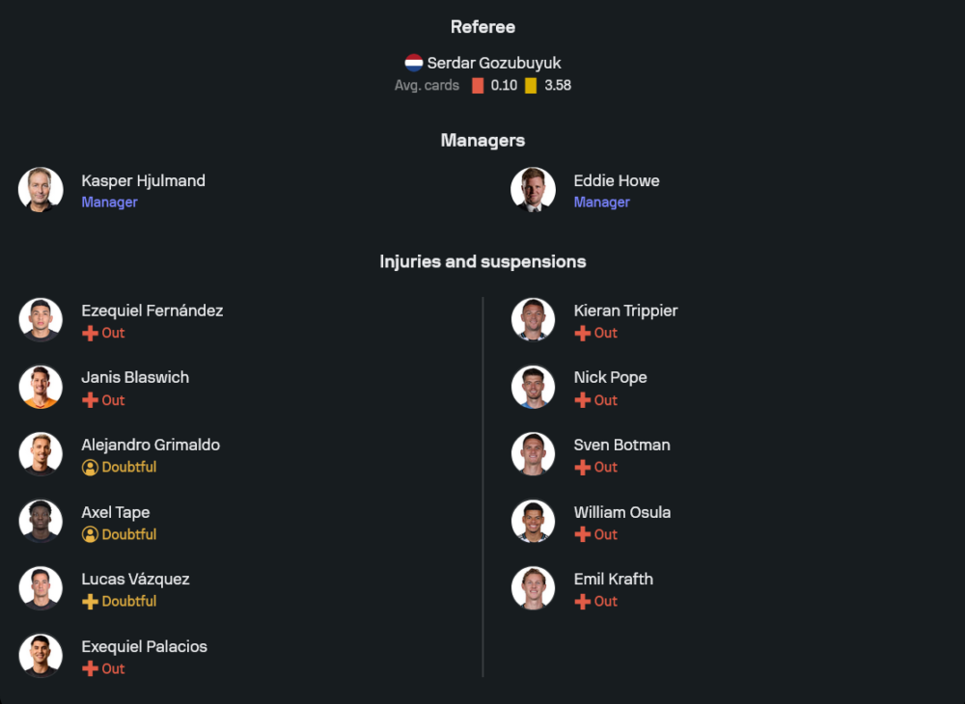Click the Manager link under Kasper Hjulmand
This screenshot has width=965, height=704.
[109, 203]
